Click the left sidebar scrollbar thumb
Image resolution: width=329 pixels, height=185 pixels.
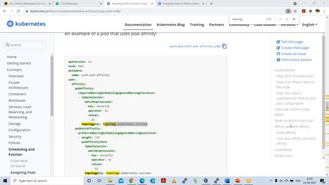point(52,86)
